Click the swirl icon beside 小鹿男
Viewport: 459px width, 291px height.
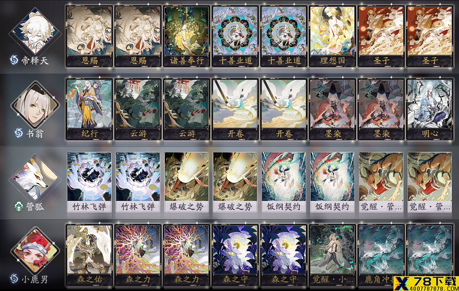(14, 279)
